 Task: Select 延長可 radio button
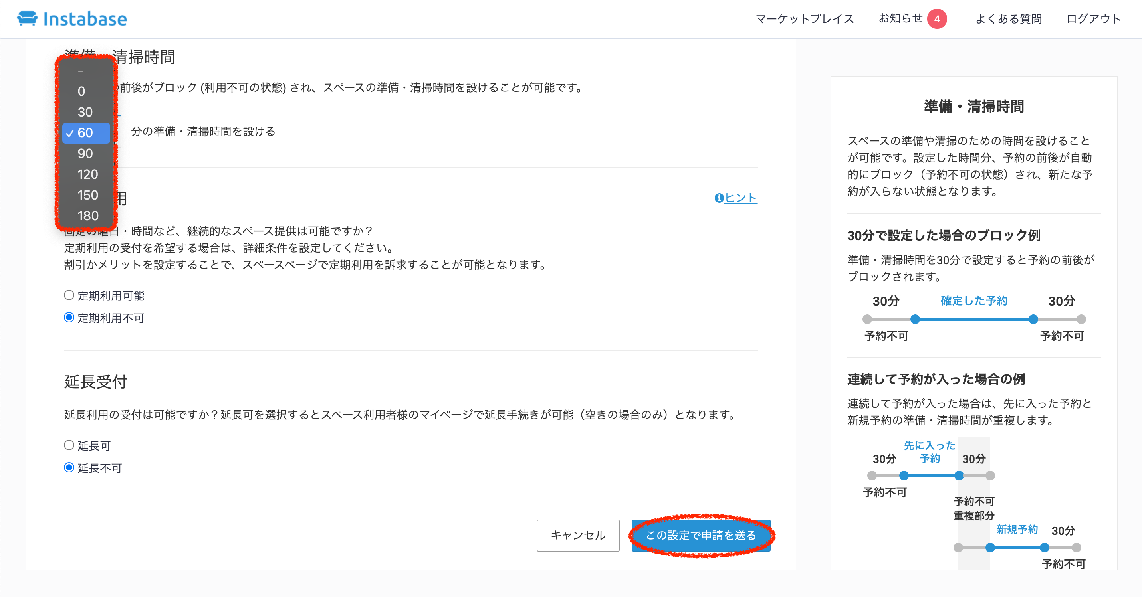point(69,445)
